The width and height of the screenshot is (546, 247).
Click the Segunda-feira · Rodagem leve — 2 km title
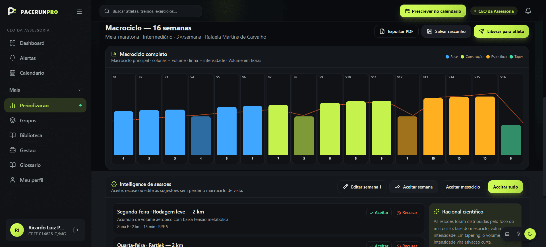click(x=161, y=212)
